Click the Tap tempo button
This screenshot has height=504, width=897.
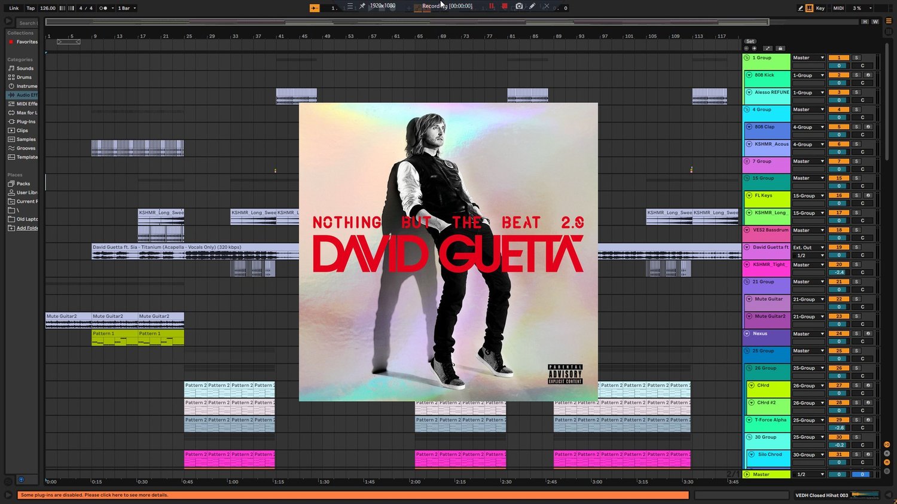(30, 8)
